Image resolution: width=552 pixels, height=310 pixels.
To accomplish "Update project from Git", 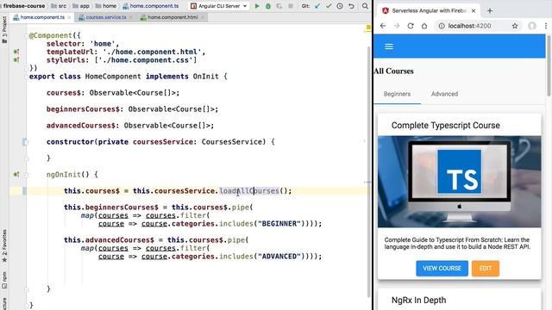I will click(317, 6).
